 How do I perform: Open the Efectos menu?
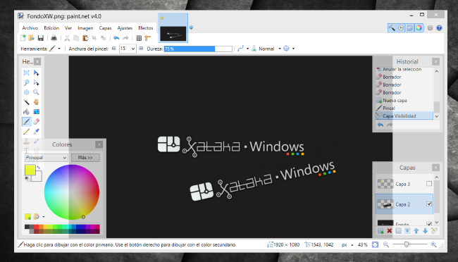[145, 27]
